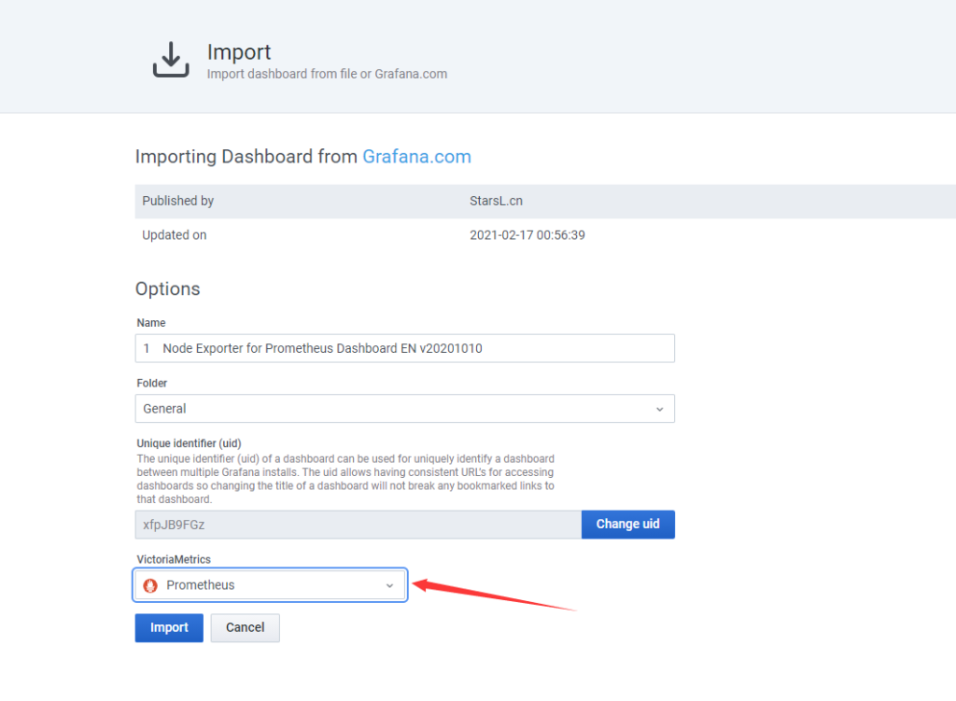
Task: Click the blue Import button
Action: coord(169,627)
